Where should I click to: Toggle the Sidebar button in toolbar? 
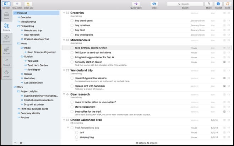pyautogui.click(x=6, y=4)
